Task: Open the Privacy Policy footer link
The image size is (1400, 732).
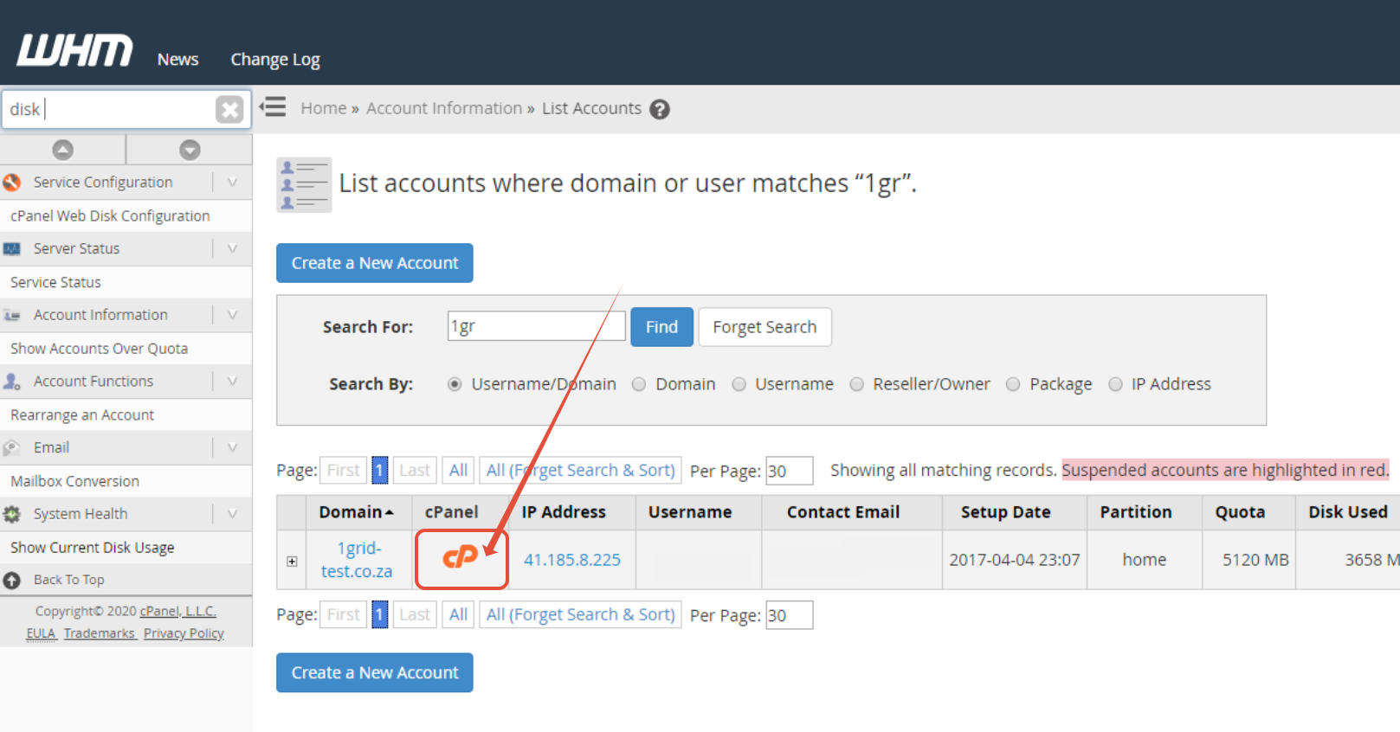Action: click(x=184, y=633)
